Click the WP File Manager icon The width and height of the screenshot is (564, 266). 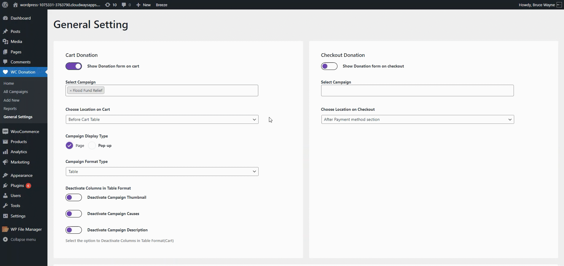click(5, 229)
